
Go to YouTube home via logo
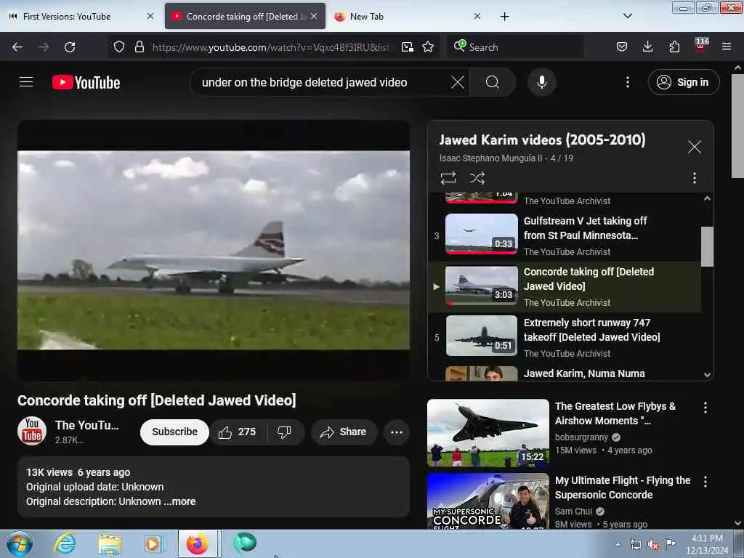pos(86,83)
